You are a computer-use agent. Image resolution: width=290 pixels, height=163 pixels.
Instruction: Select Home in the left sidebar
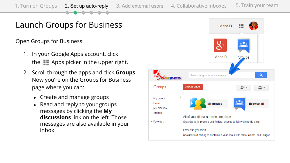157,103
